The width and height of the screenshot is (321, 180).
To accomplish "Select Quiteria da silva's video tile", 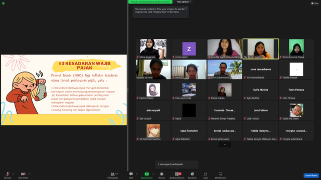I will click(153, 69).
